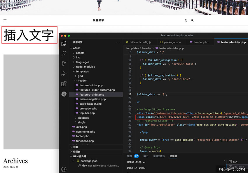Open featured-slider-custom.php in the file tree

96,90
